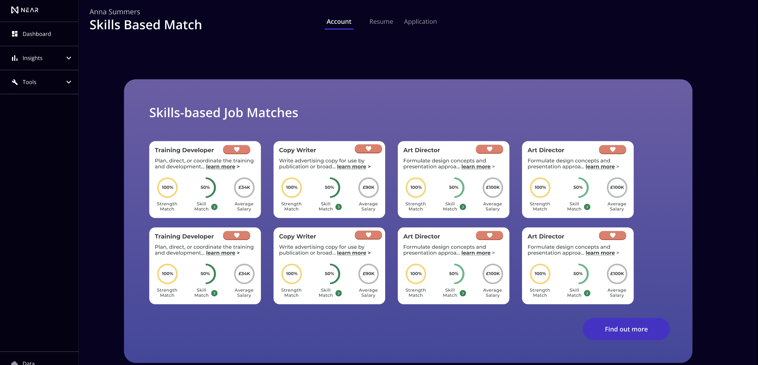Screen dimensions: 758x365
Task: Click £34K Average Salary circle on top Training Developer
Action: (x=244, y=187)
